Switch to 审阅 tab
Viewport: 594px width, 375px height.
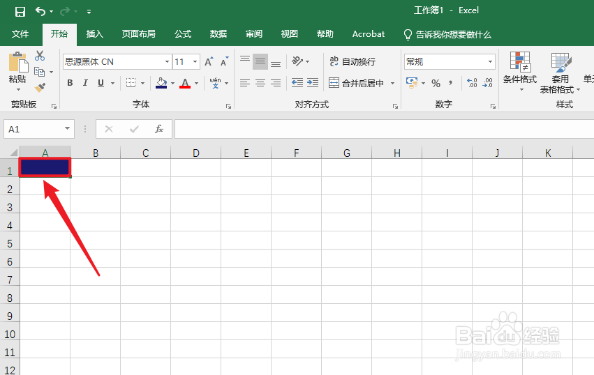point(254,34)
